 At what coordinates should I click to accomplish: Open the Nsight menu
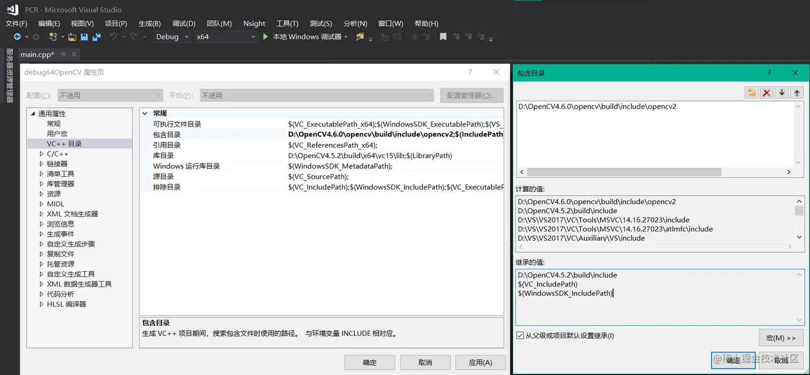(254, 23)
